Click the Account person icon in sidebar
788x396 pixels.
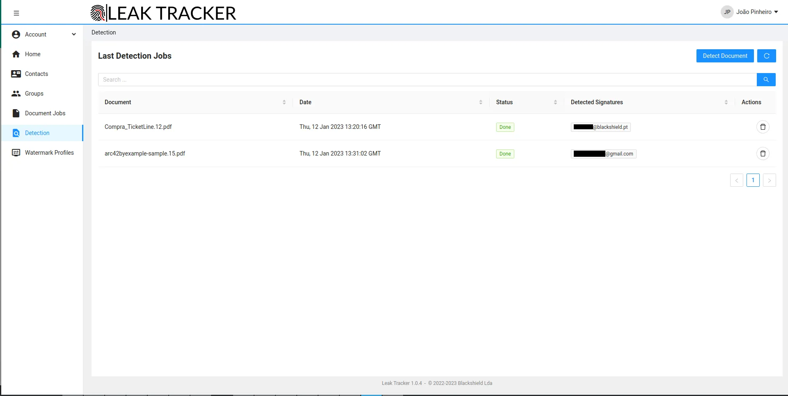point(16,34)
